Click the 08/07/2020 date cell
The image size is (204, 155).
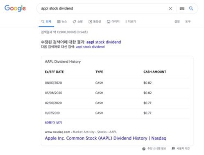53,83
